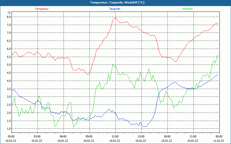231x144 pixels.
Task: Click the 6,5 y-axis tick label
Action: click(x=9, y=41)
